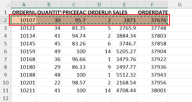This screenshot has height=102, width=192.
Task: Select cell containing 2497.77
Action: coord(124,67)
